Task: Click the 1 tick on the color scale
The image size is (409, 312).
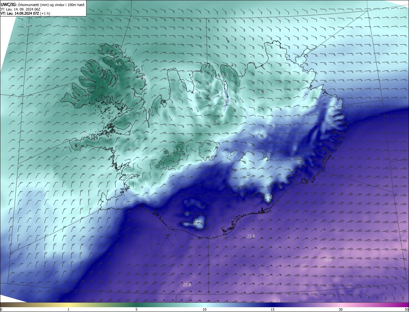Action: [x=69, y=309]
